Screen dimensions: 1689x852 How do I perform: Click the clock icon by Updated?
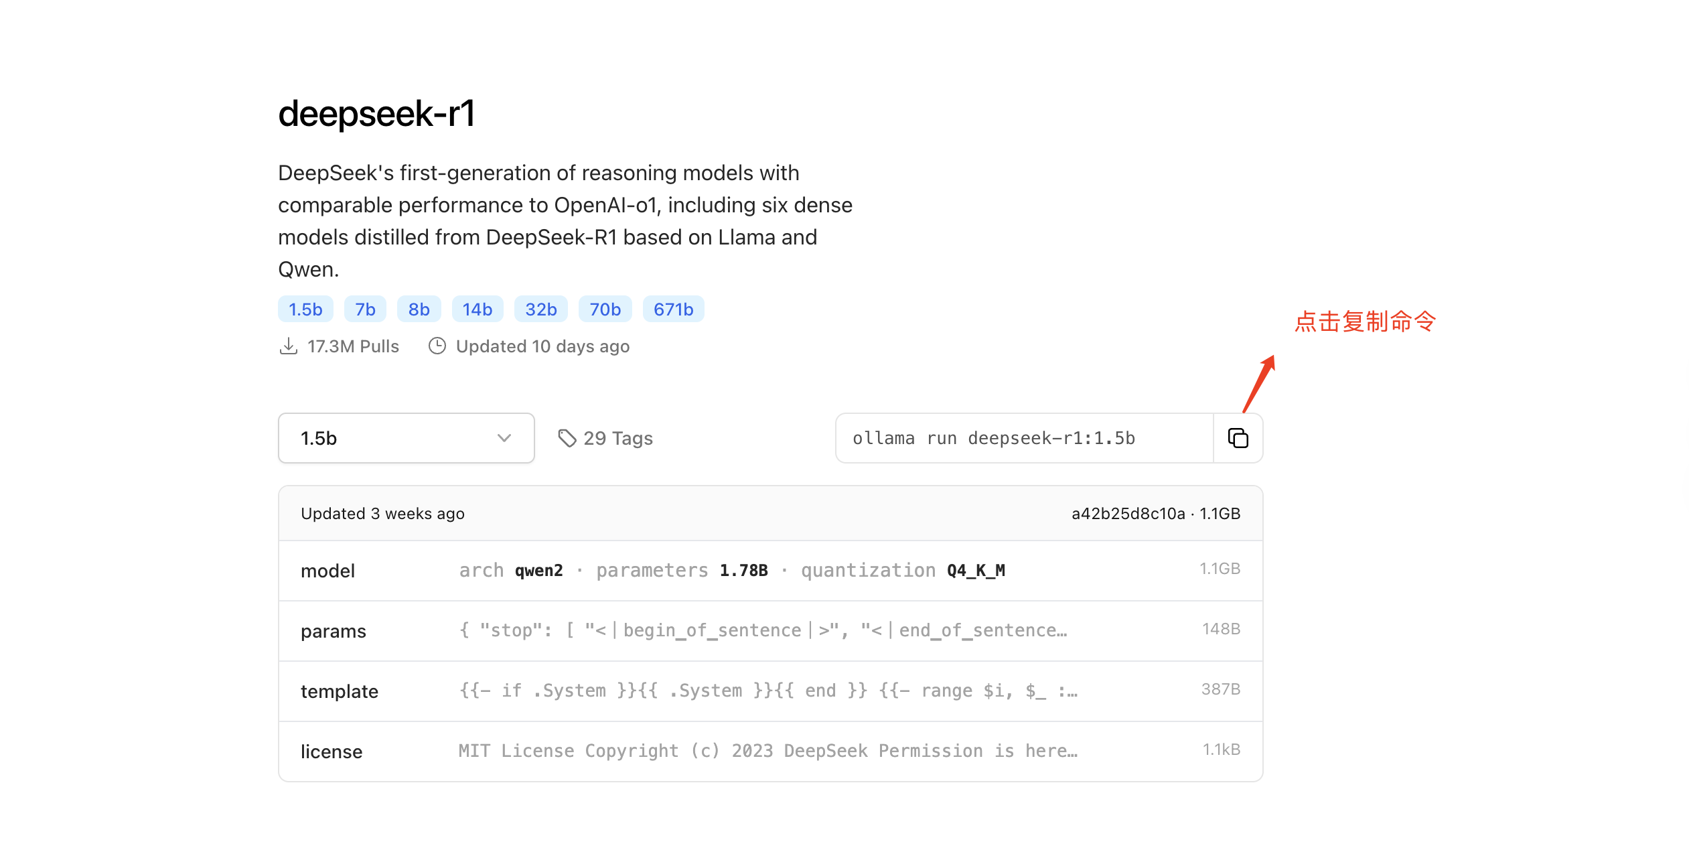click(437, 346)
